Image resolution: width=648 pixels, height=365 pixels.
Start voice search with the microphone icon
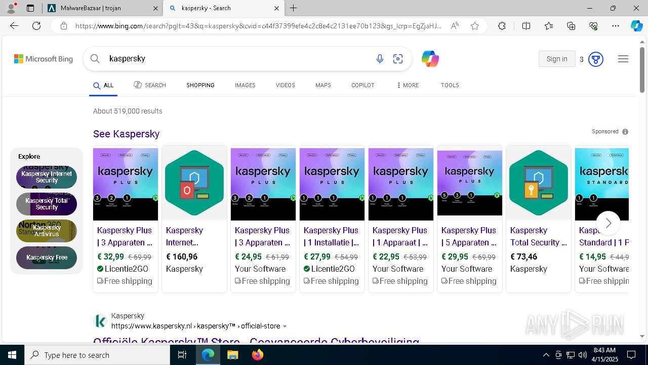coord(380,59)
